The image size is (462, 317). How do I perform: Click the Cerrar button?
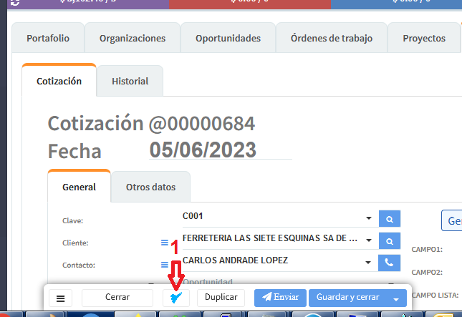tap(117, 297)
